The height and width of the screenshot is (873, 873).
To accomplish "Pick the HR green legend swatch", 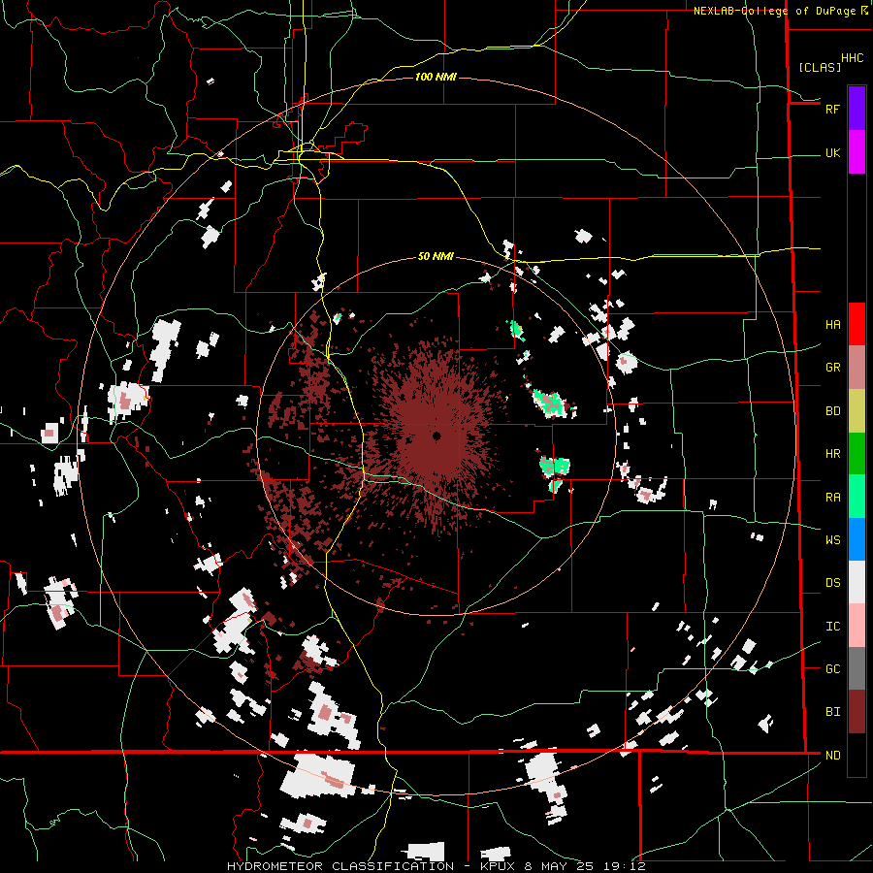I will 857,453.
